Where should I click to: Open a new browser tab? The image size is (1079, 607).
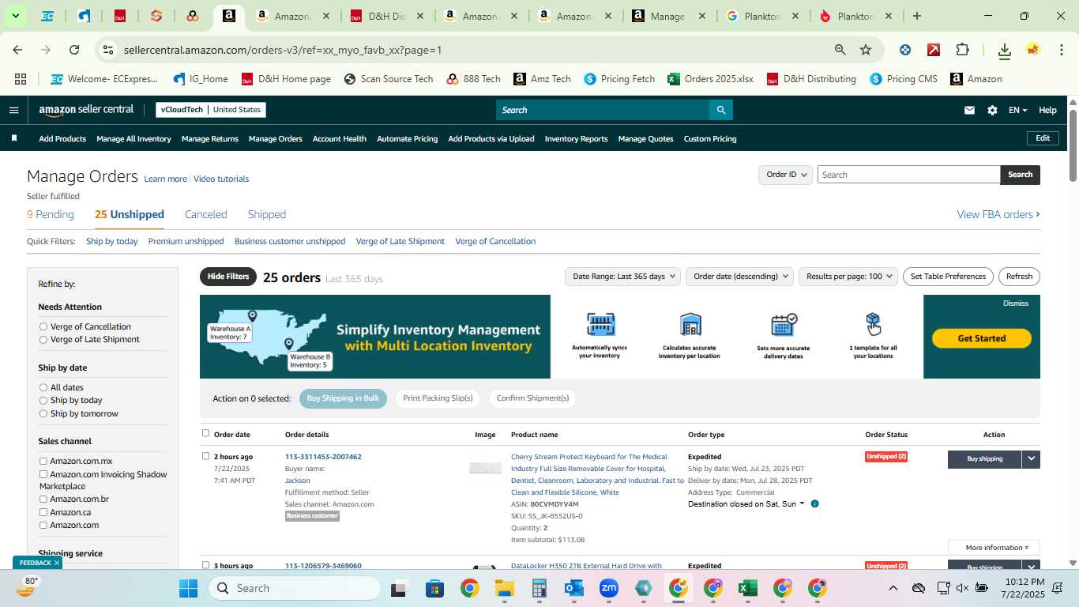click(916, 16)
